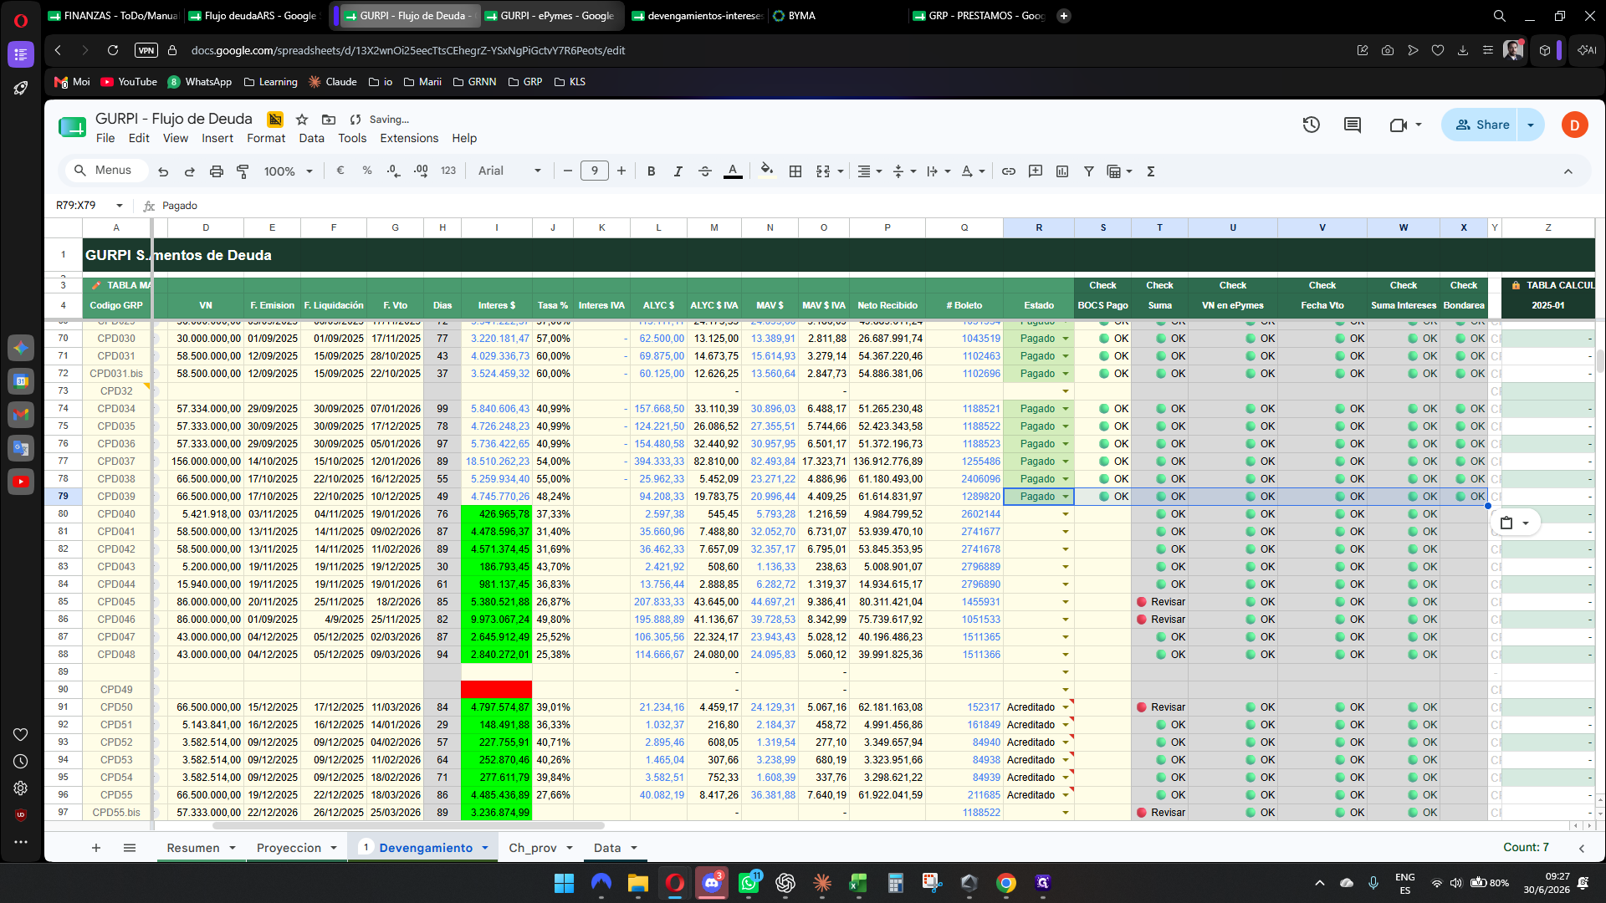This screenshot has width=1606, height=903.
Task: Click the Undo toolbar icon
Action: pyautogui.click(x=163, y=171)
